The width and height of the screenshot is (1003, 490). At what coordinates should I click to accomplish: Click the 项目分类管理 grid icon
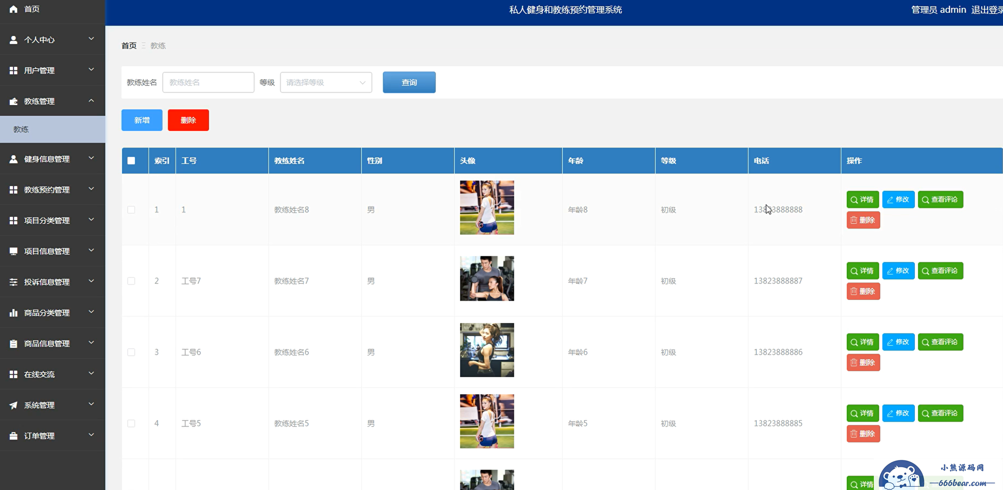tap(13, 220)
